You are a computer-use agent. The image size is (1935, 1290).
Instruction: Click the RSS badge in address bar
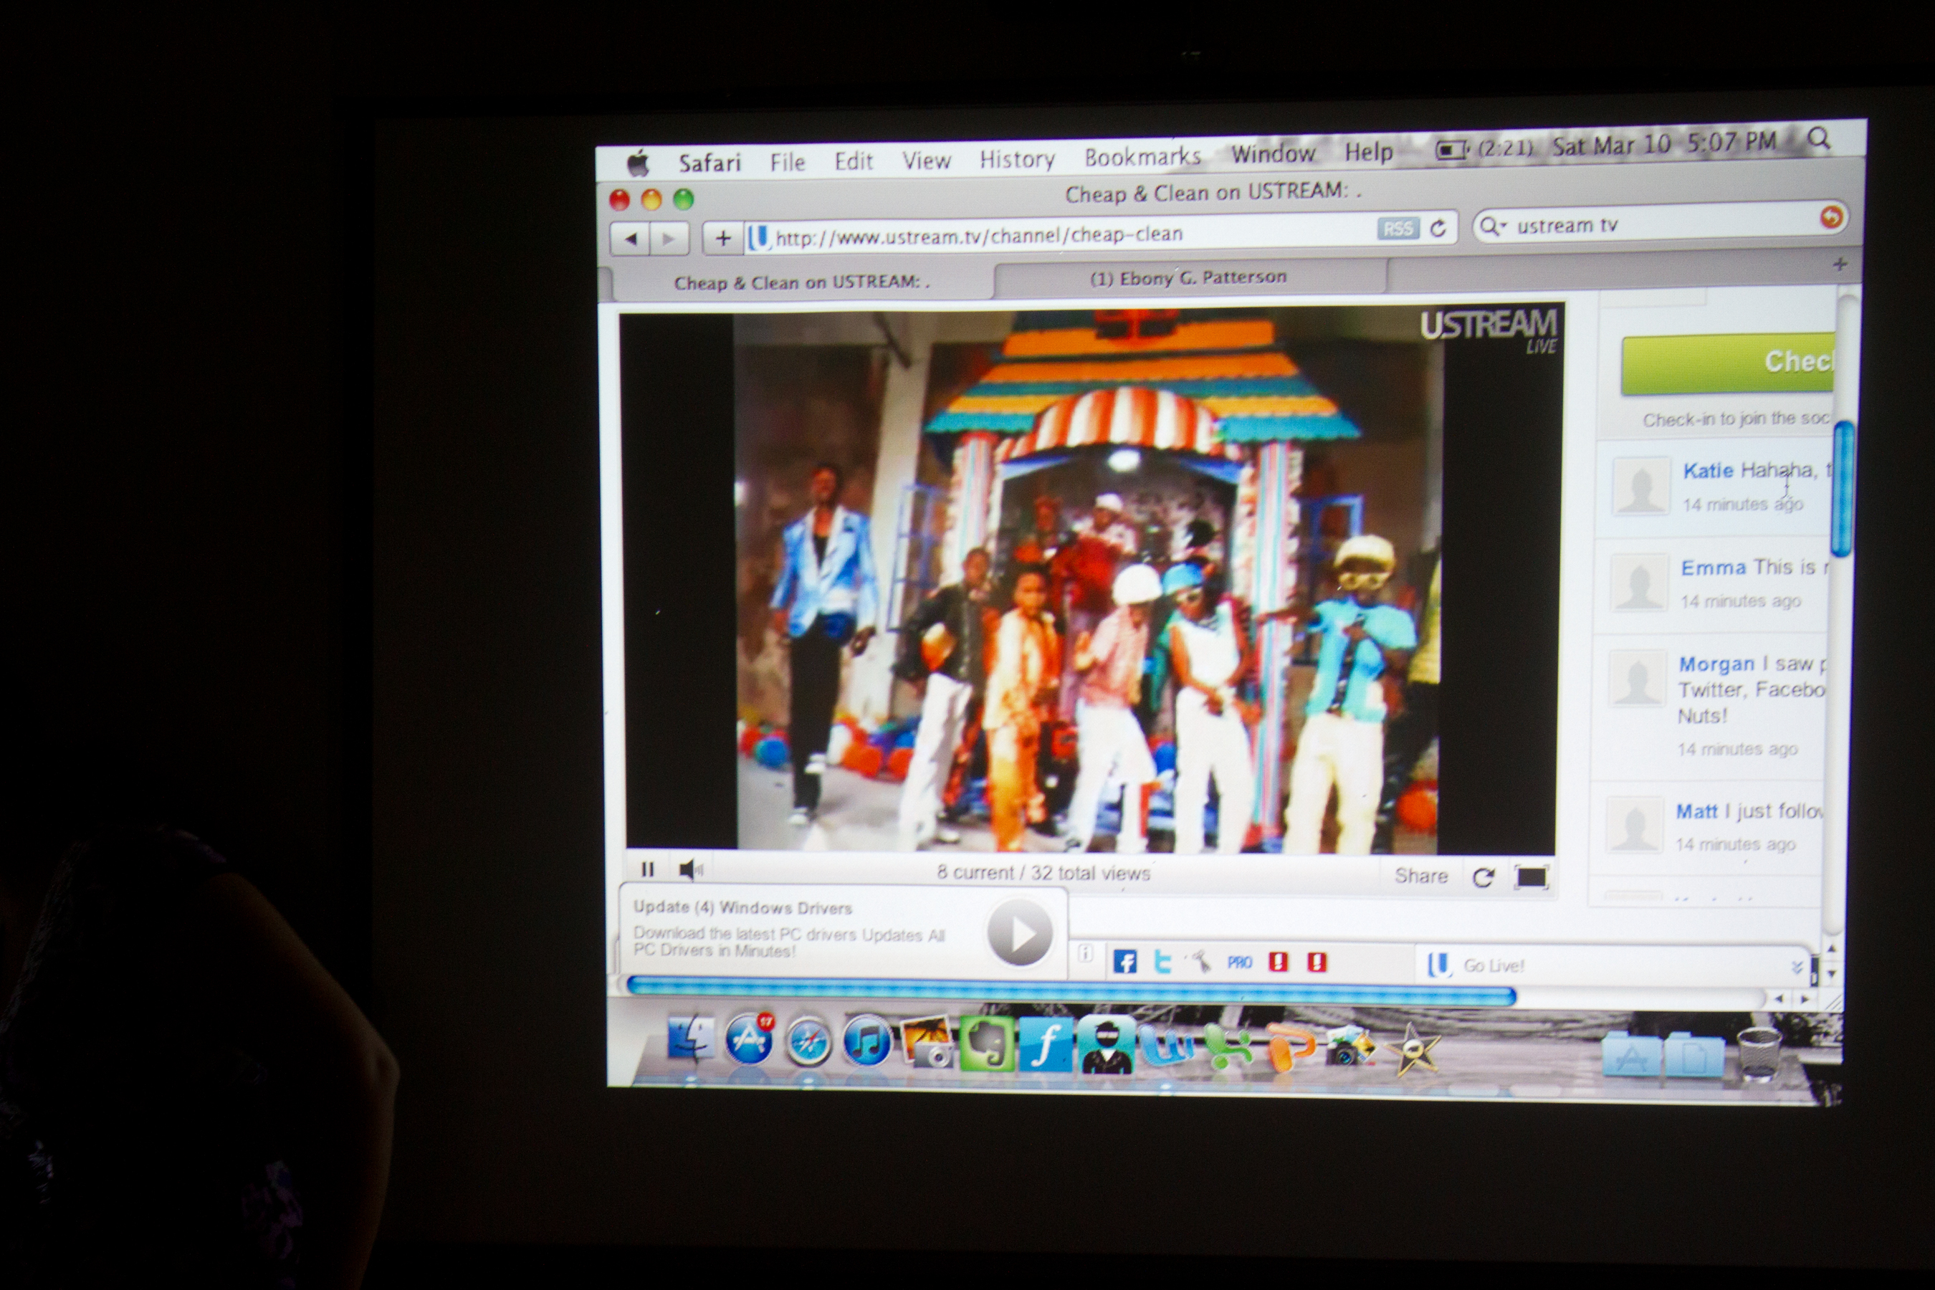pos(1397,229)
